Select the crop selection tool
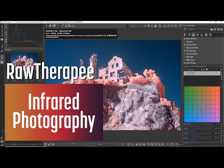Image resolution: width=224 pixels, height=168 pixels. [69, 26]
